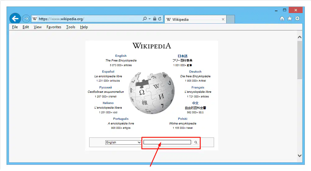Open the File menu
The height and width of the screenshot is (171, 311).
[x=15, y=27]
